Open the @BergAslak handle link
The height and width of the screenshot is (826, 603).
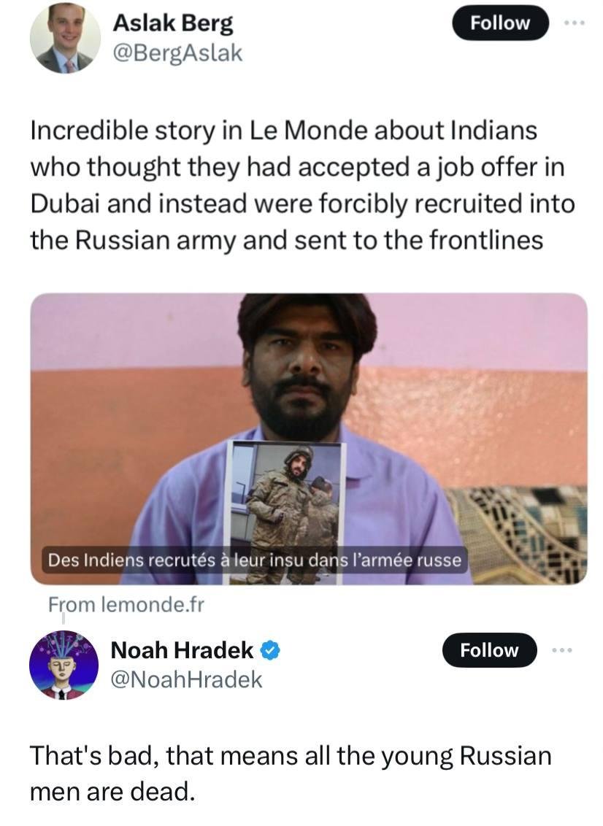[x=176, y=53]
